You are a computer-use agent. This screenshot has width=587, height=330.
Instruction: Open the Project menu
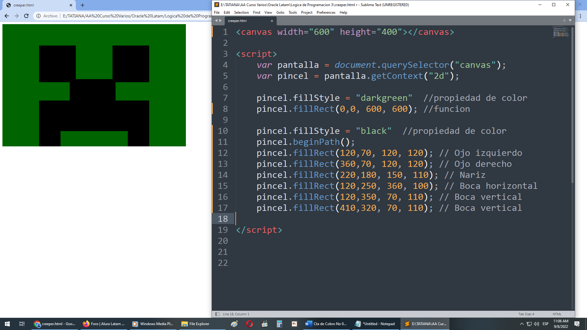click(307, 13)
